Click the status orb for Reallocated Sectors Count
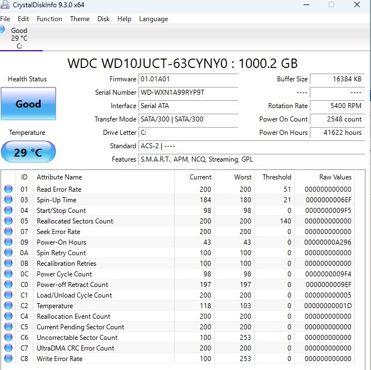371x370 pixels. point(8,221)
